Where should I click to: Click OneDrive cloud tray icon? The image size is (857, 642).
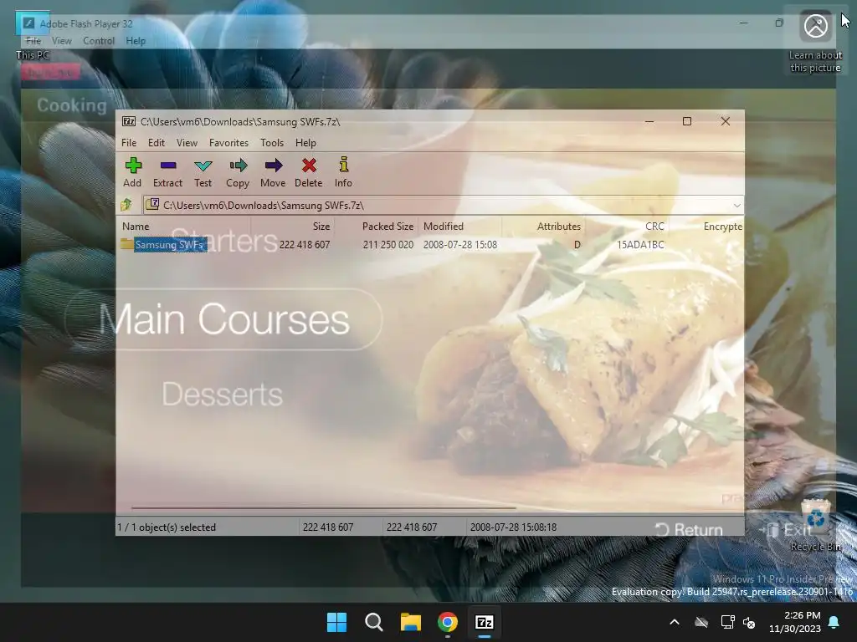pos(701,622)
